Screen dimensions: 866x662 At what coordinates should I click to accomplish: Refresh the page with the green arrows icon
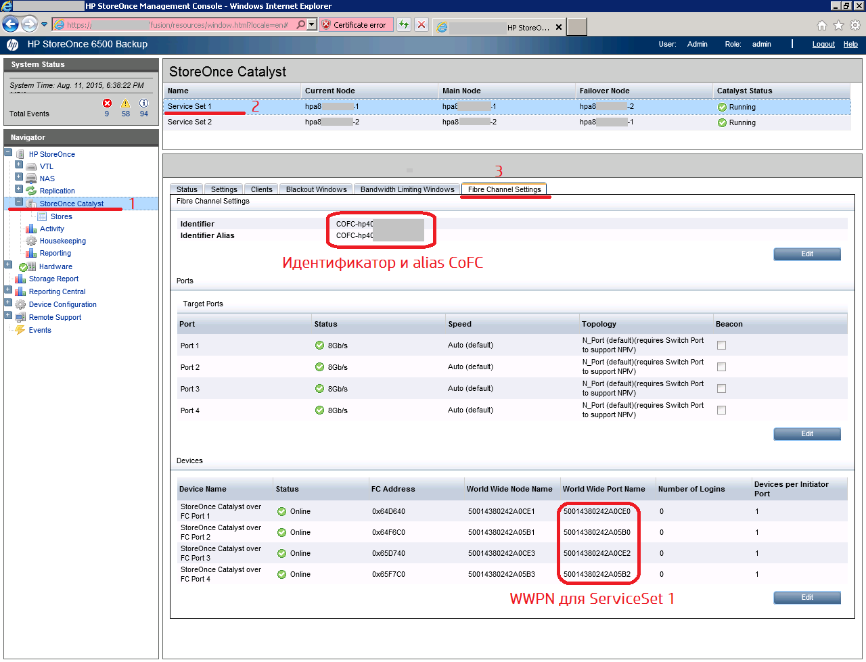pyautogui.click(x=404, y=25)
